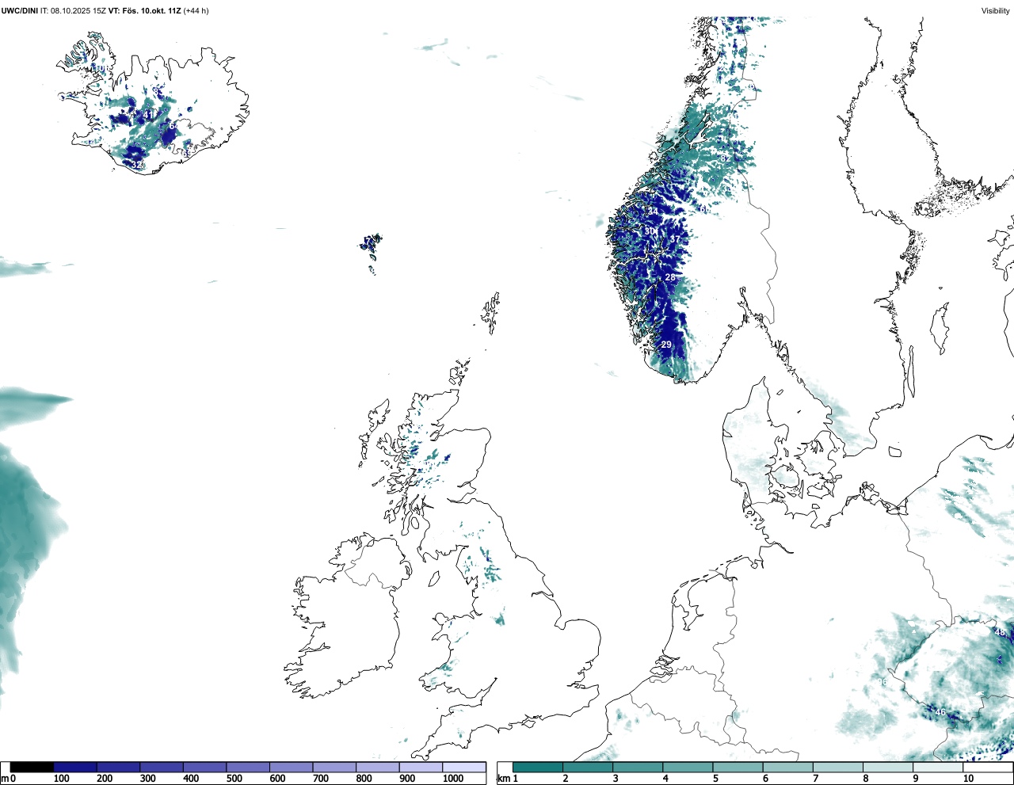Click the '5' tick on km scale
1014x785 pixels.
pyautogui.click(x=715, y=779)
